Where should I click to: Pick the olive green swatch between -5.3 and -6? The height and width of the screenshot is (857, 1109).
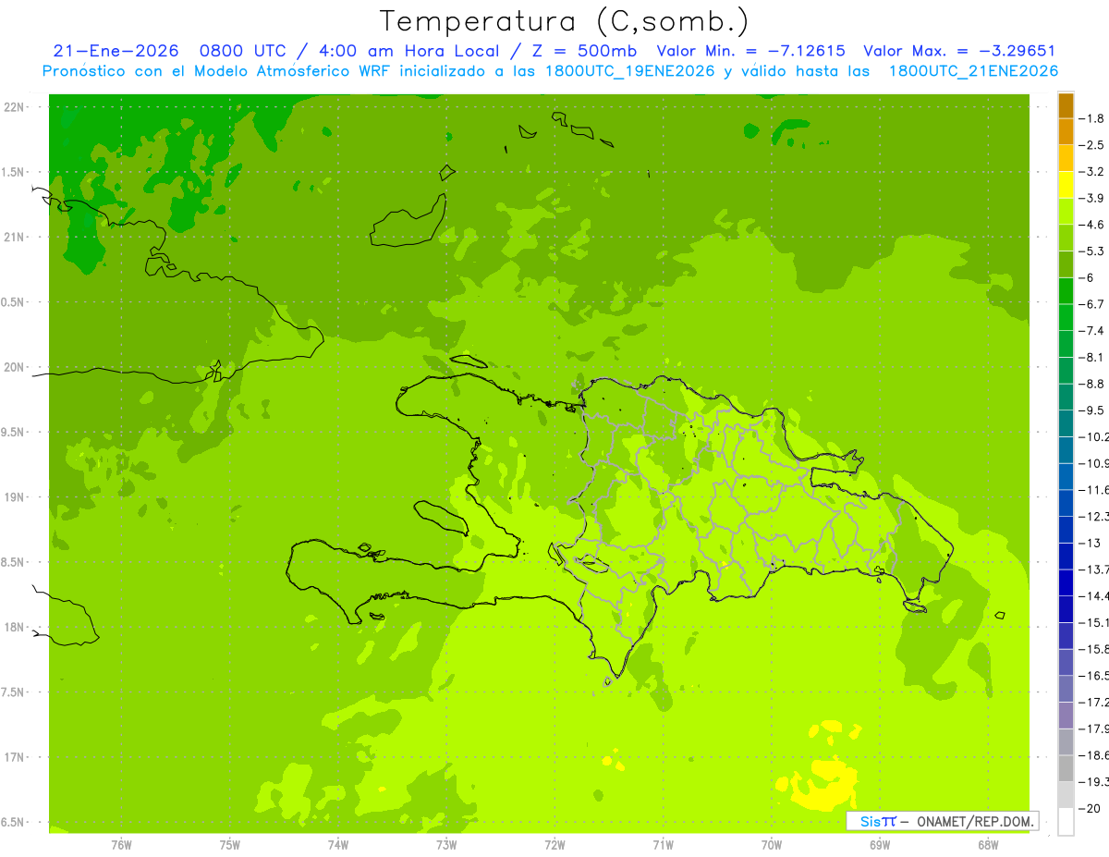tap(1066, 264)
